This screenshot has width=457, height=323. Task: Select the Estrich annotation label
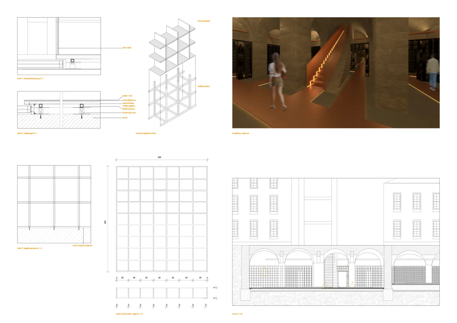click(x=125, y=118)
